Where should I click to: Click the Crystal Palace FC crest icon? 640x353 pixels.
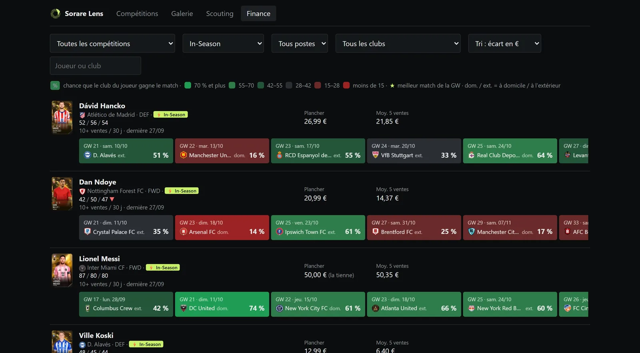pos(88,232)
